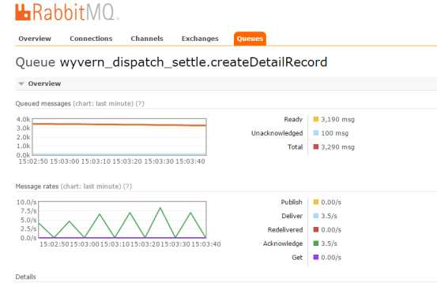Click the '3,190 msg' Ready value
Viewport: 437px width, 286px height.
[x=337, y=120]
